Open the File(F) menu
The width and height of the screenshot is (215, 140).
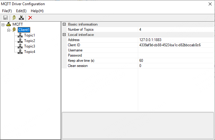point(7,11)
